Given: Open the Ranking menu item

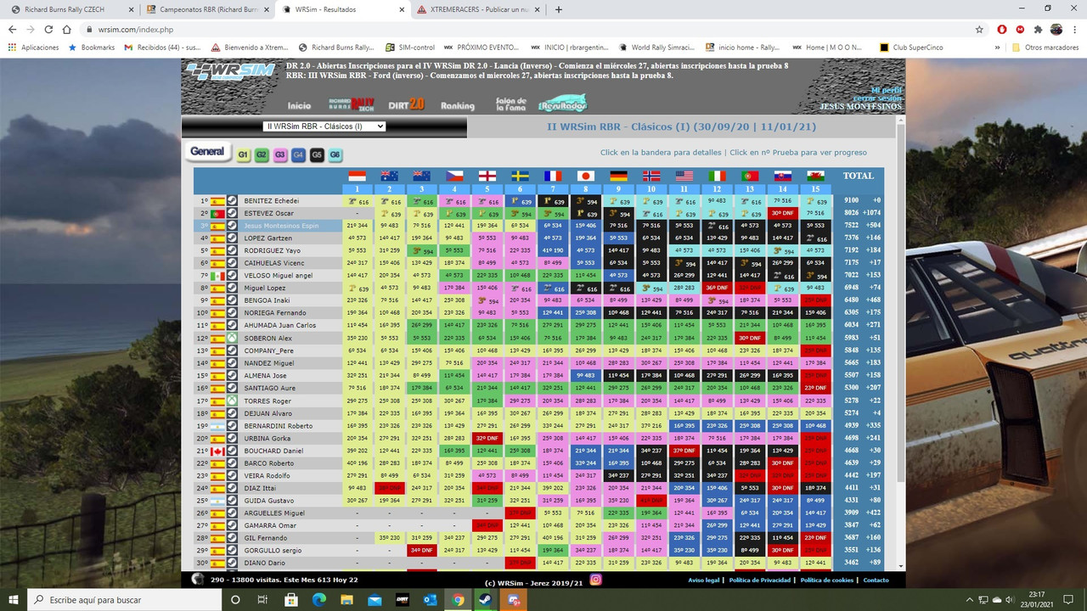Looking at the screenshot, I should coord(457,106).
